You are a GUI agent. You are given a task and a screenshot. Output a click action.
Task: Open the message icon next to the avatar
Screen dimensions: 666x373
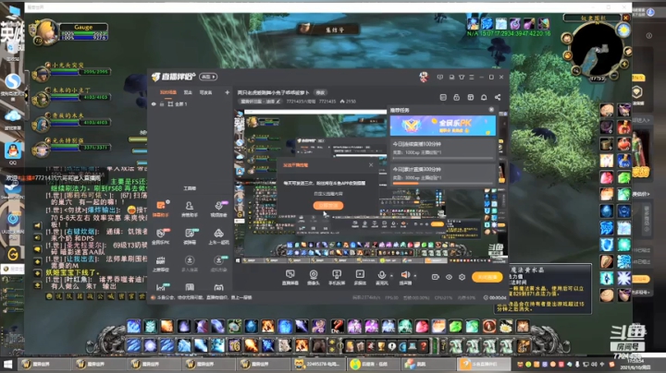click(440, 78)
